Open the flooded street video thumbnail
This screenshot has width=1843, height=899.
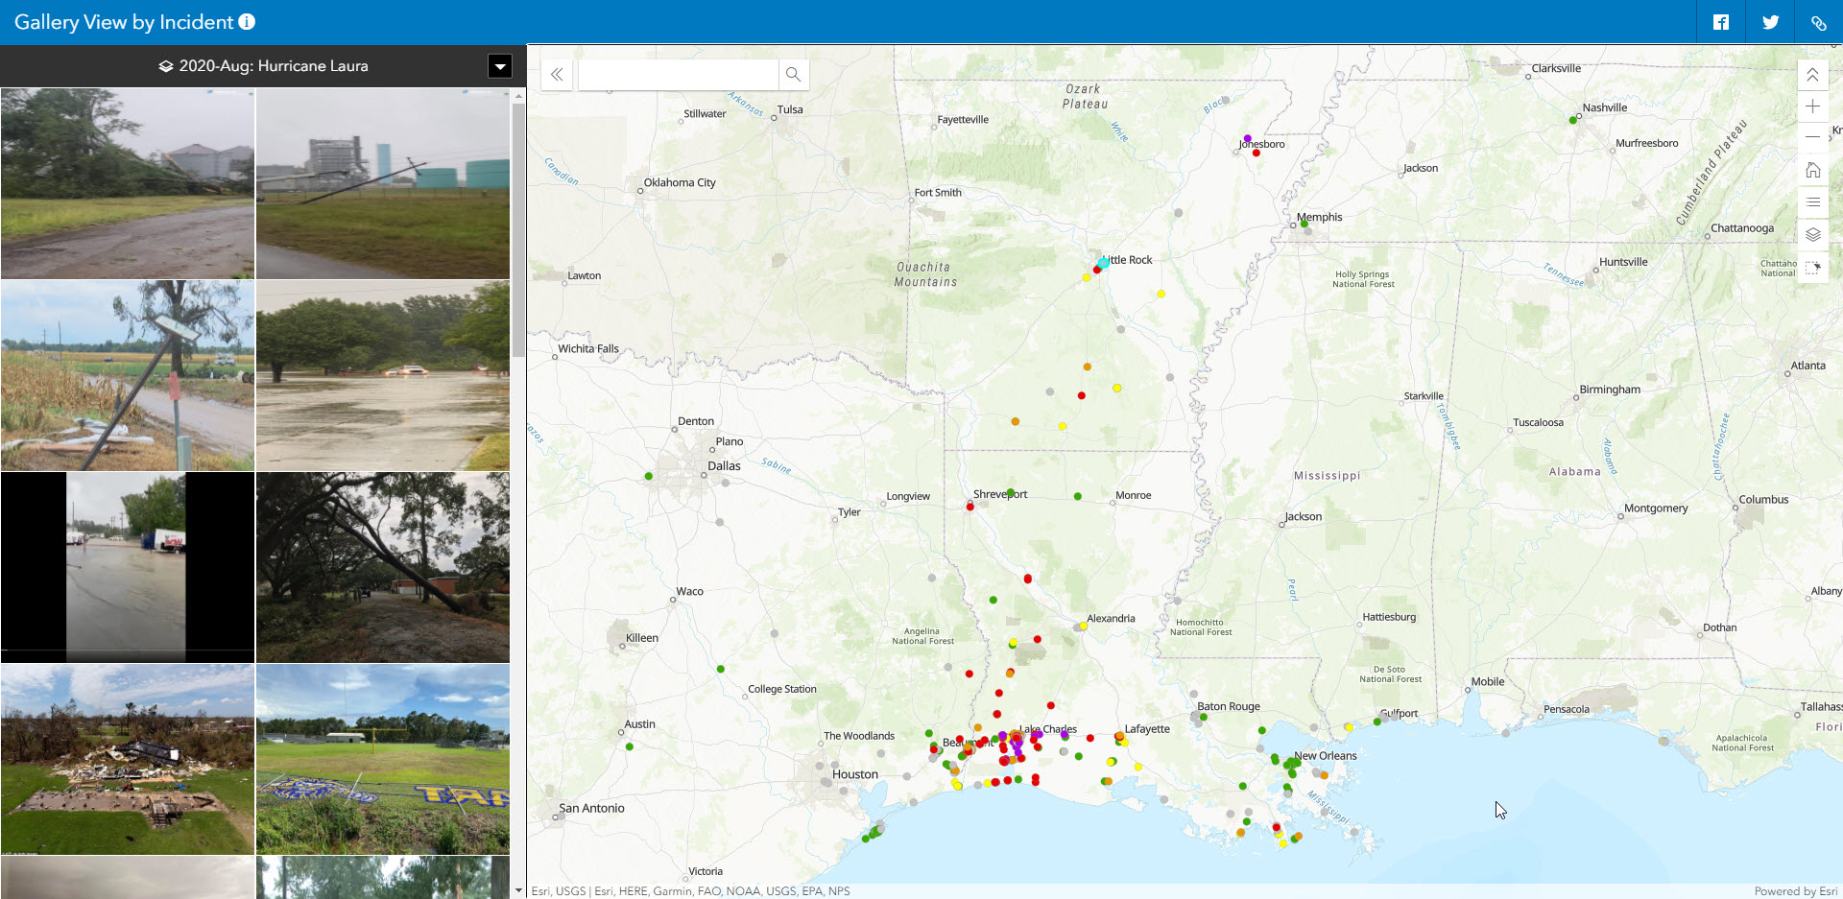click(128, 567)
